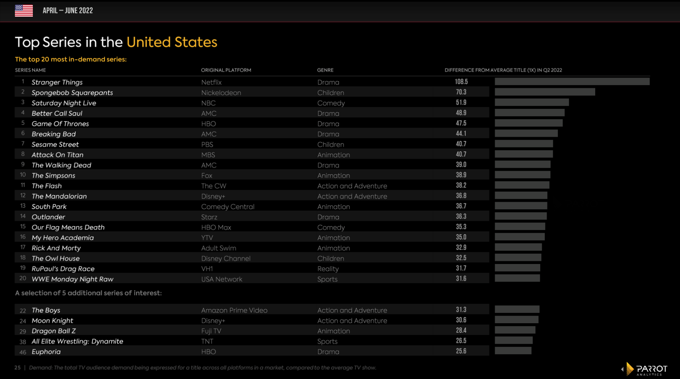Click the Stranger Things demand bar
The image size is (680, 379).
click(x=572, y=81)
